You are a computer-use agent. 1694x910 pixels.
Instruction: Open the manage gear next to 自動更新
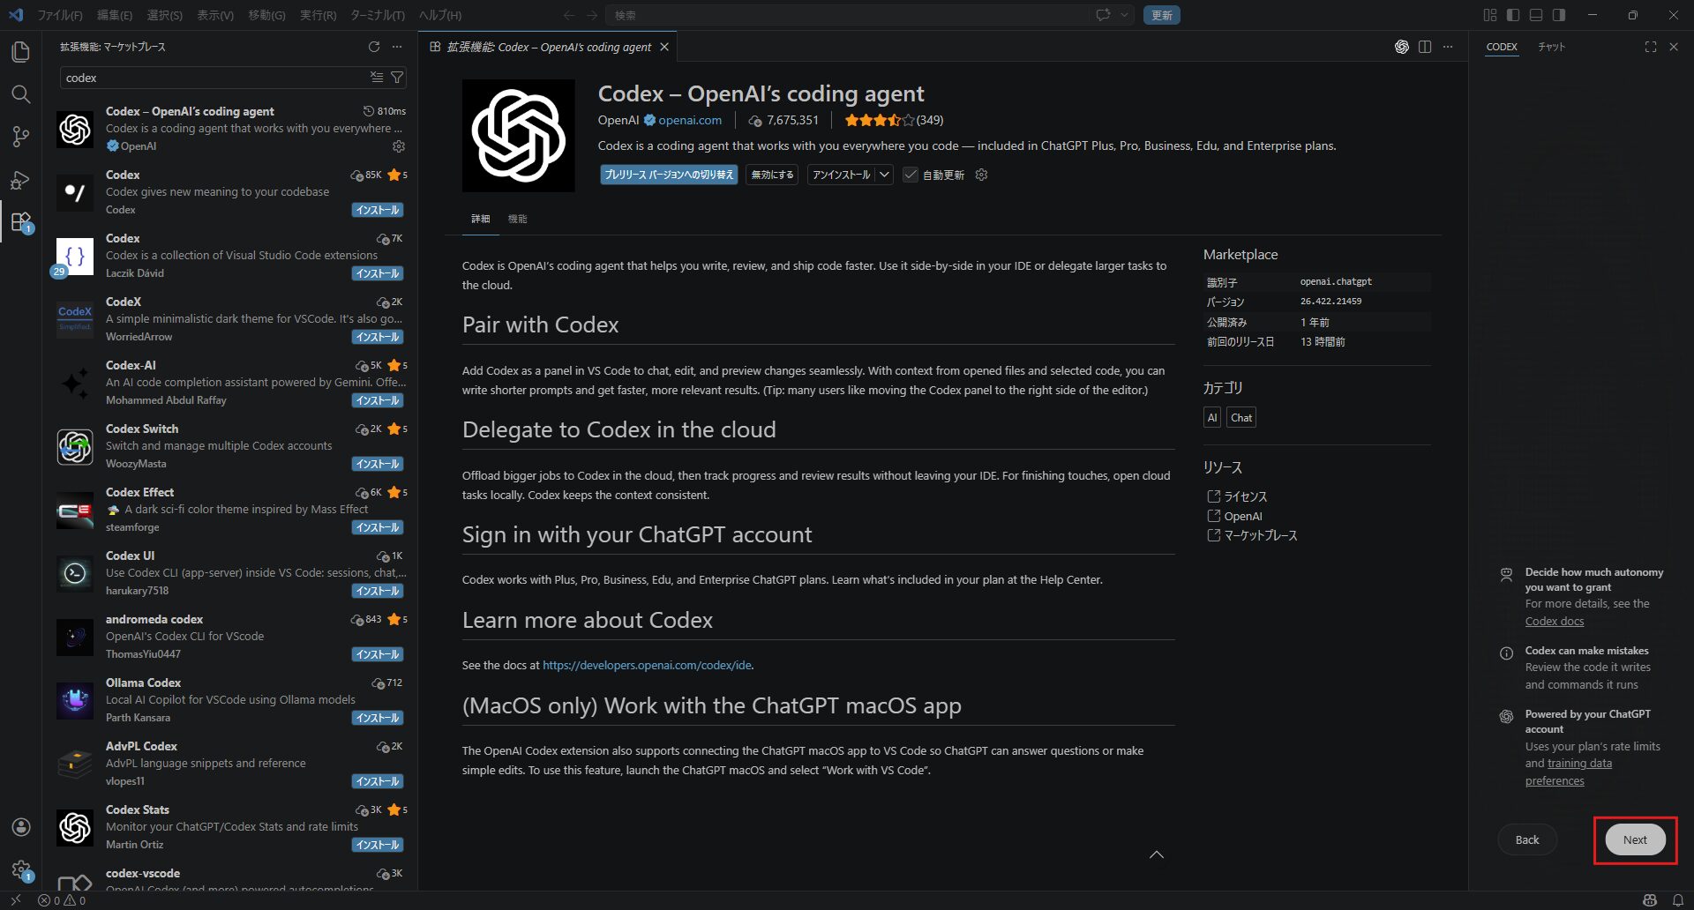point(981,175)
